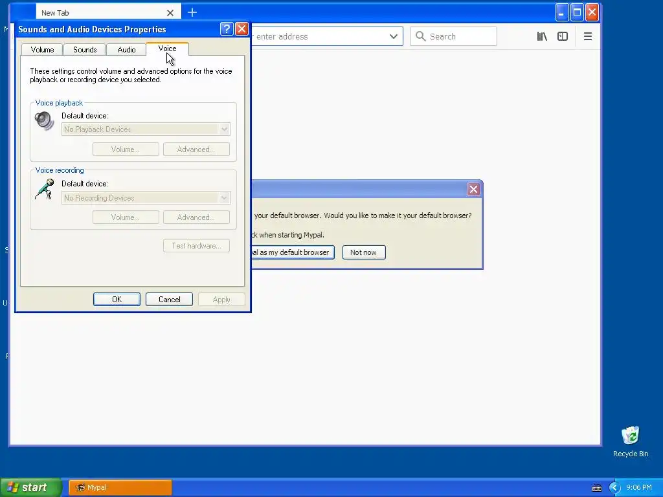Image resolution: width=663 pixels, height=497 pixels.
Task: Close the default browser prompt dialog
Action: (473, 190)
